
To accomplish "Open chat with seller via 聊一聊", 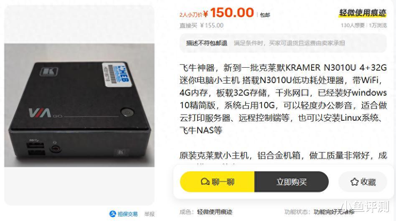I will 218,182.
